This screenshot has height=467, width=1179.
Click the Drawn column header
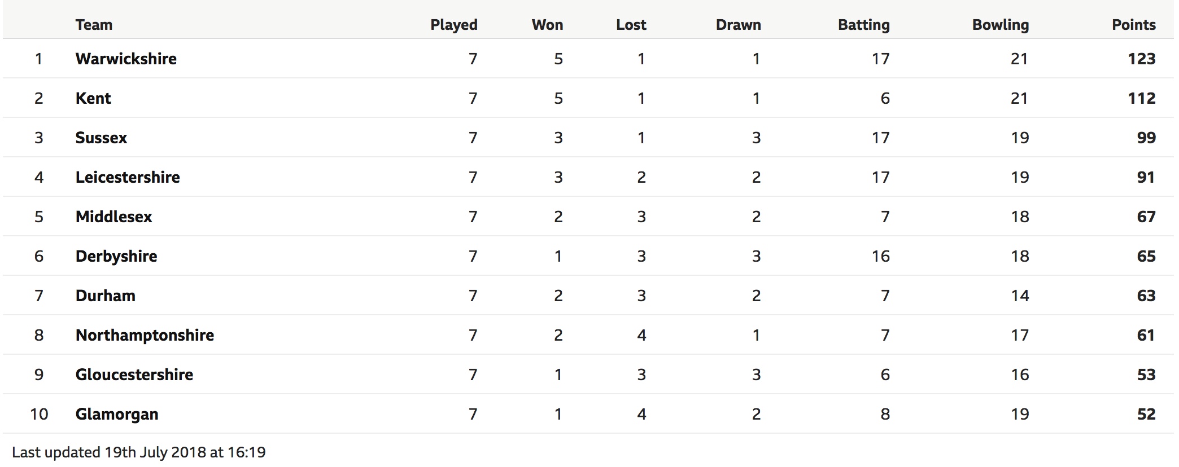click(739, 25)
